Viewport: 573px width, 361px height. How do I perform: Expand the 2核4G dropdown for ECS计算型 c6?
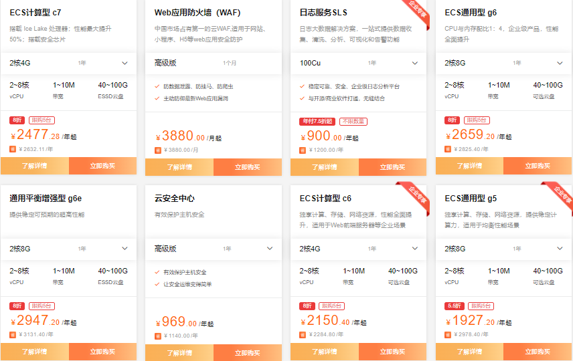[359, 249]
